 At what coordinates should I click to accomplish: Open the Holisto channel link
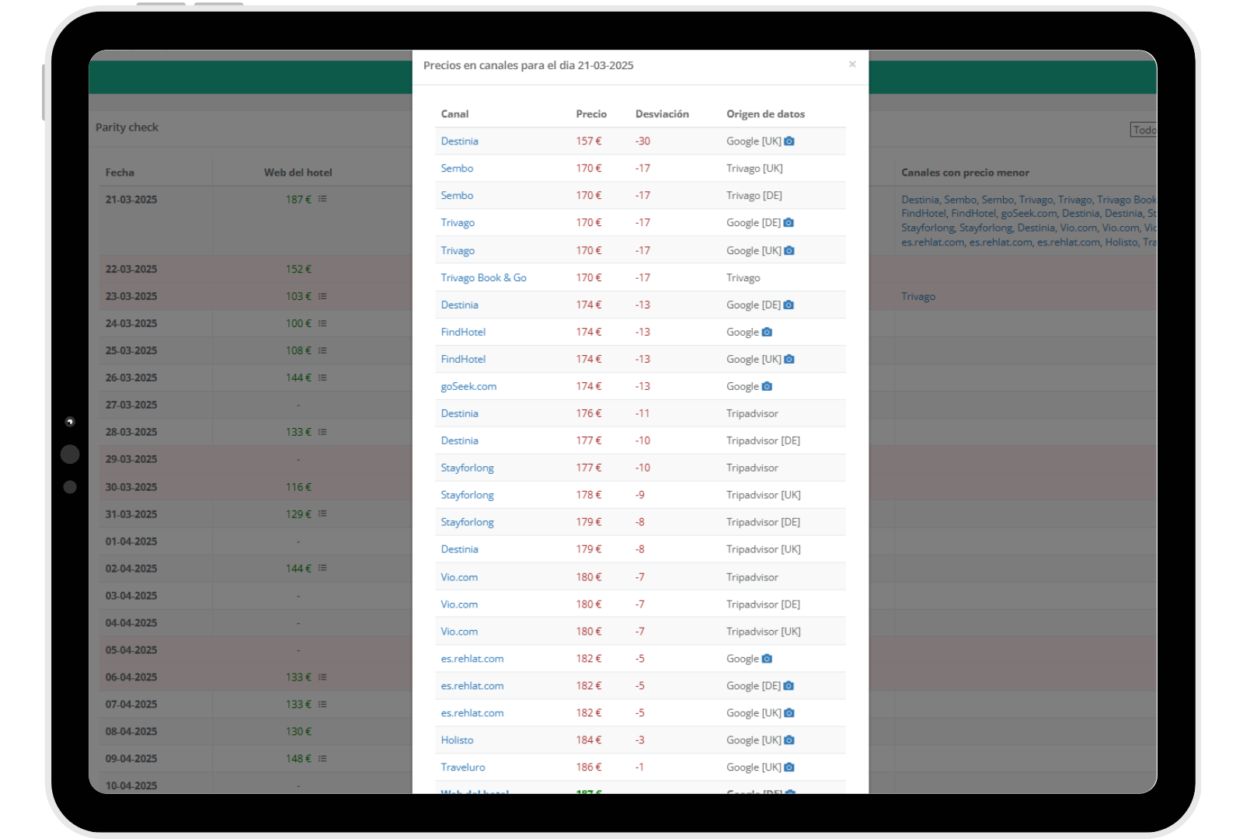pyautogui.click(x=457, y=740)
